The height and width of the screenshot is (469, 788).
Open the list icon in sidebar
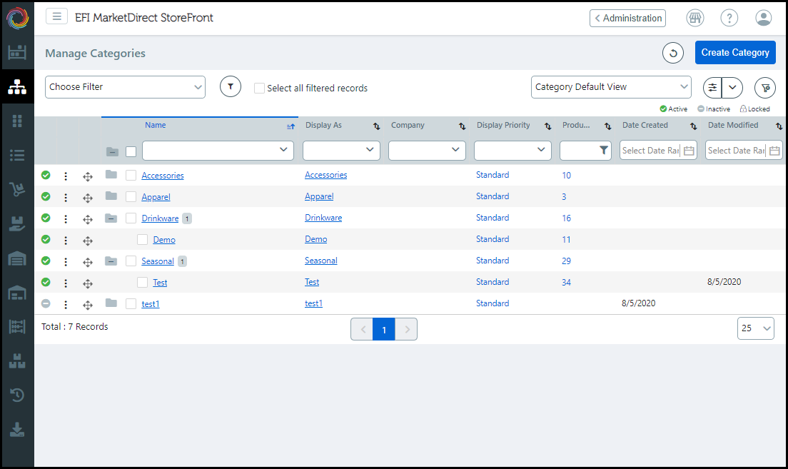coord(17,155)
